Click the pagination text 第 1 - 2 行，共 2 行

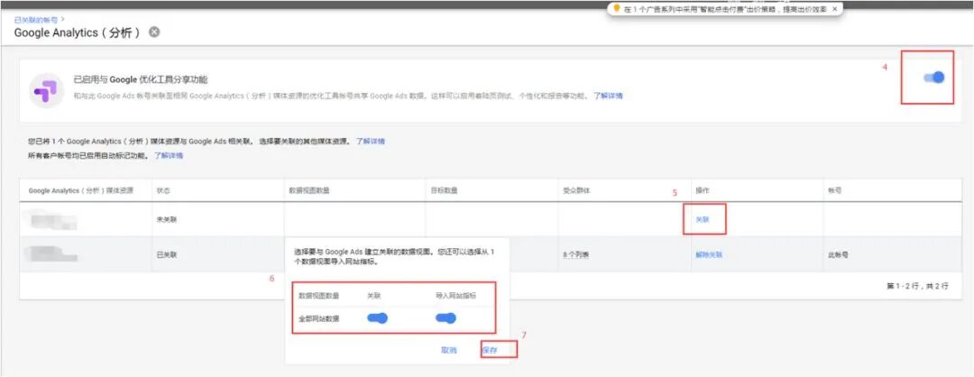point(917,286)
